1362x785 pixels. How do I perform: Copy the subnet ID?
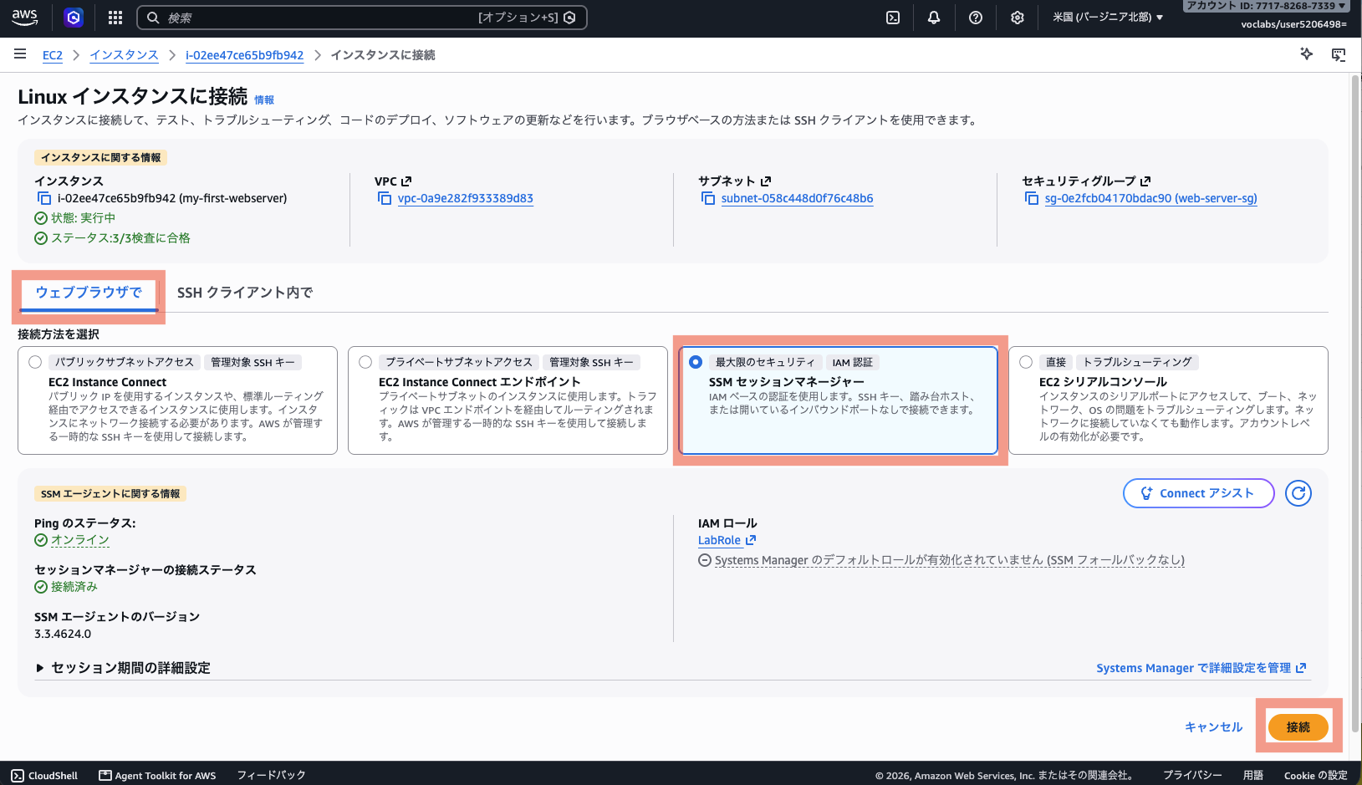pyautogui.click(x=708, y=198)
